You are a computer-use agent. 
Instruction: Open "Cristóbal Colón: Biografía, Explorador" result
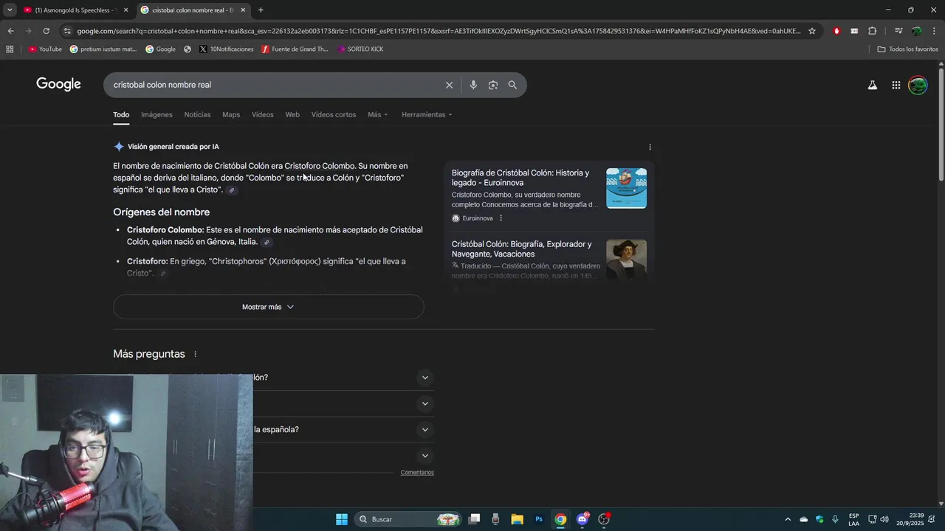point(521,249)
